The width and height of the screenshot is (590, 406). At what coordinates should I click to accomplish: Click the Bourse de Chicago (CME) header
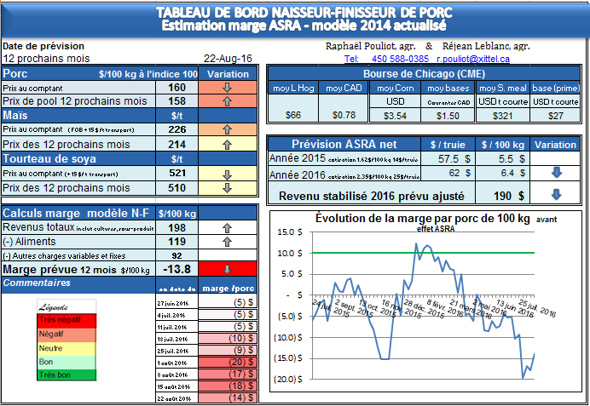[419, 73]
